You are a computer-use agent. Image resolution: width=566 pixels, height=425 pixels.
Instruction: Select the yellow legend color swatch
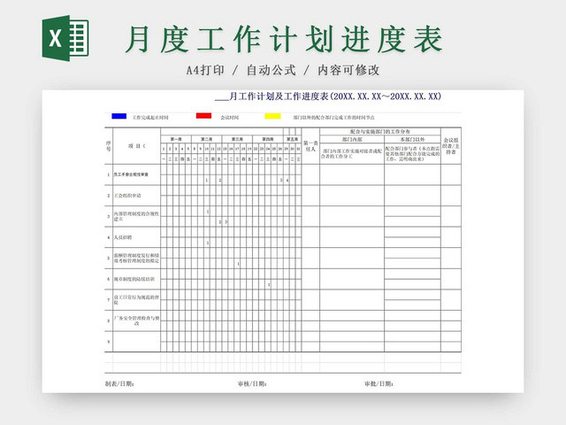pyautogui.click(x=272, y=116)
